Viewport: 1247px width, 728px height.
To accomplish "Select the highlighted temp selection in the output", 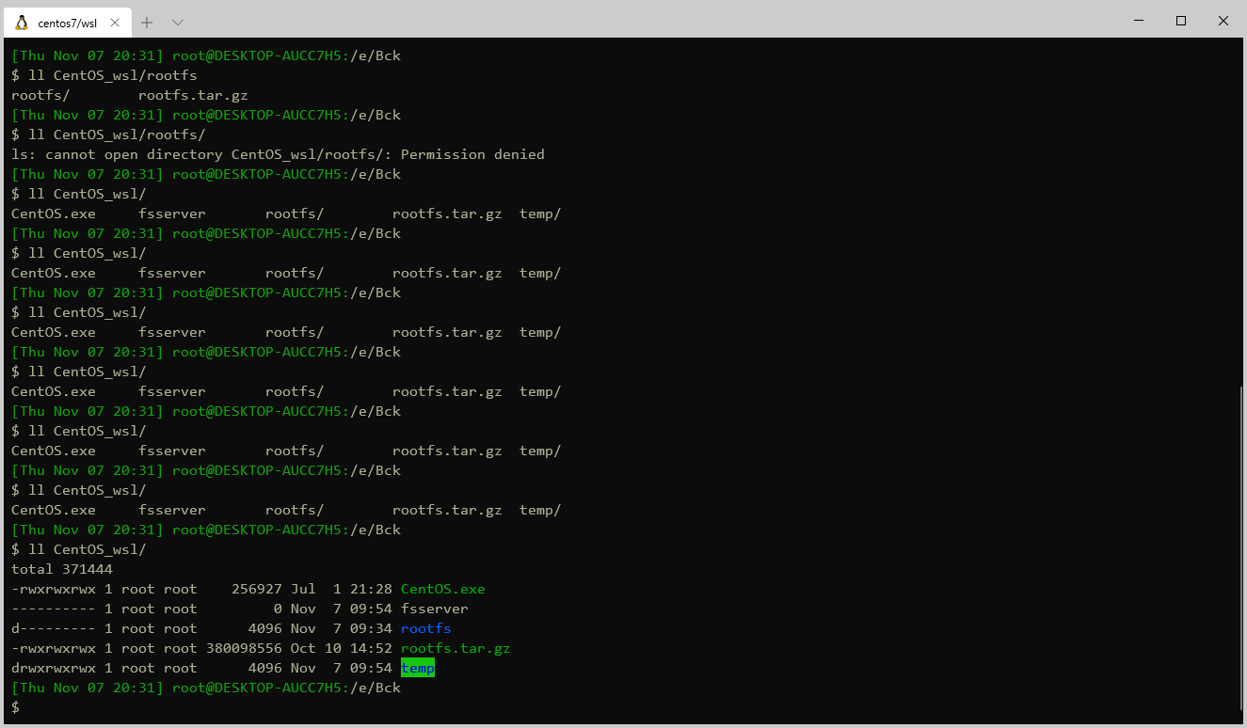I will click(417, 668).
